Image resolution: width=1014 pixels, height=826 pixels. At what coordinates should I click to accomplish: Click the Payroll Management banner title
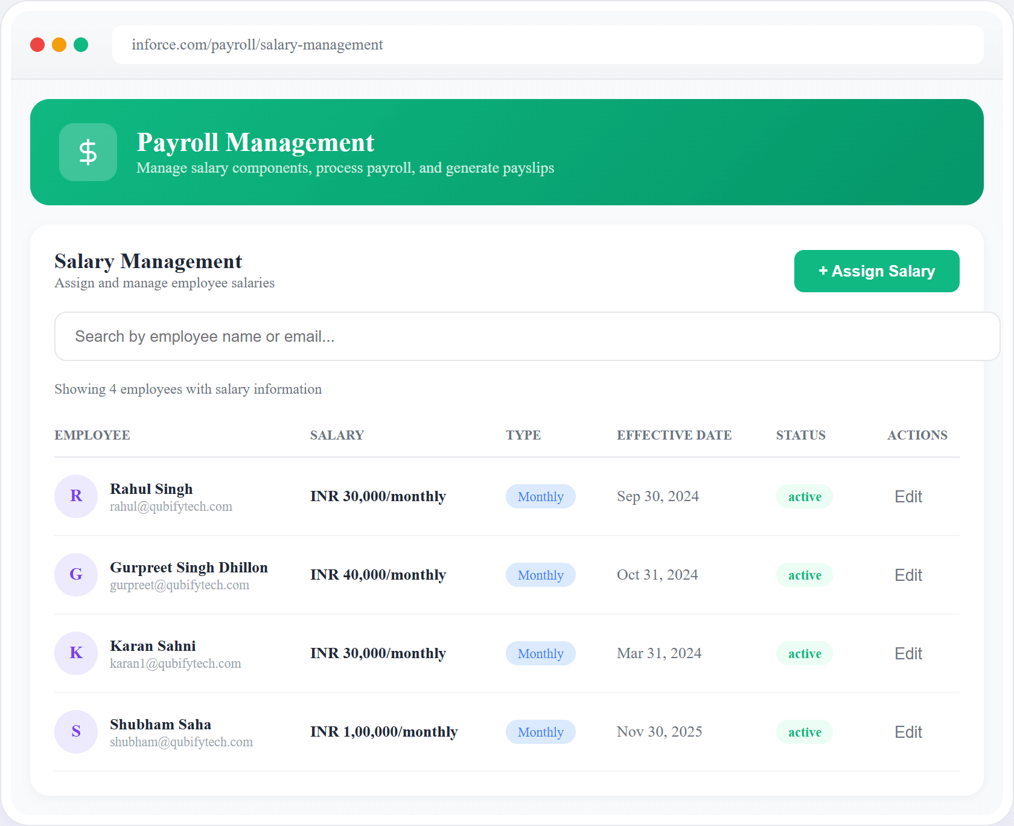point(255,142)
